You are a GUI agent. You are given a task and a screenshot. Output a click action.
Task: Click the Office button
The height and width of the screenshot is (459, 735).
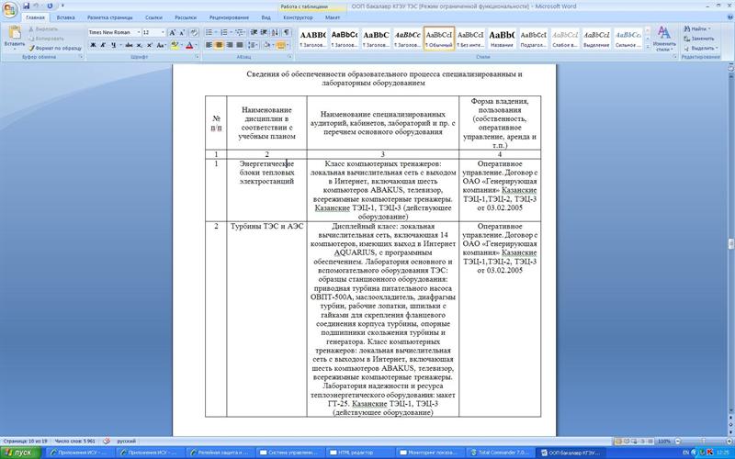(11, 7)
